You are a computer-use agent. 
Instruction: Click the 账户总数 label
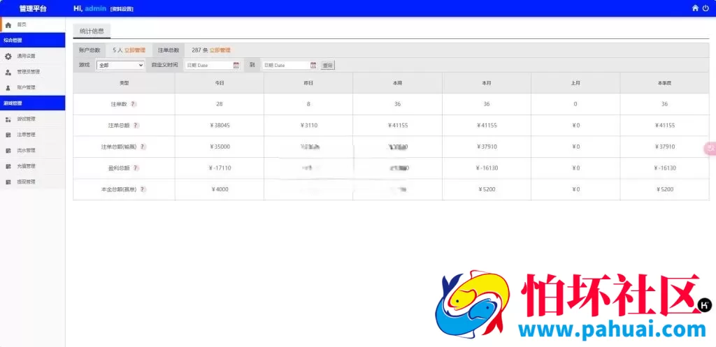pos(89,50)
